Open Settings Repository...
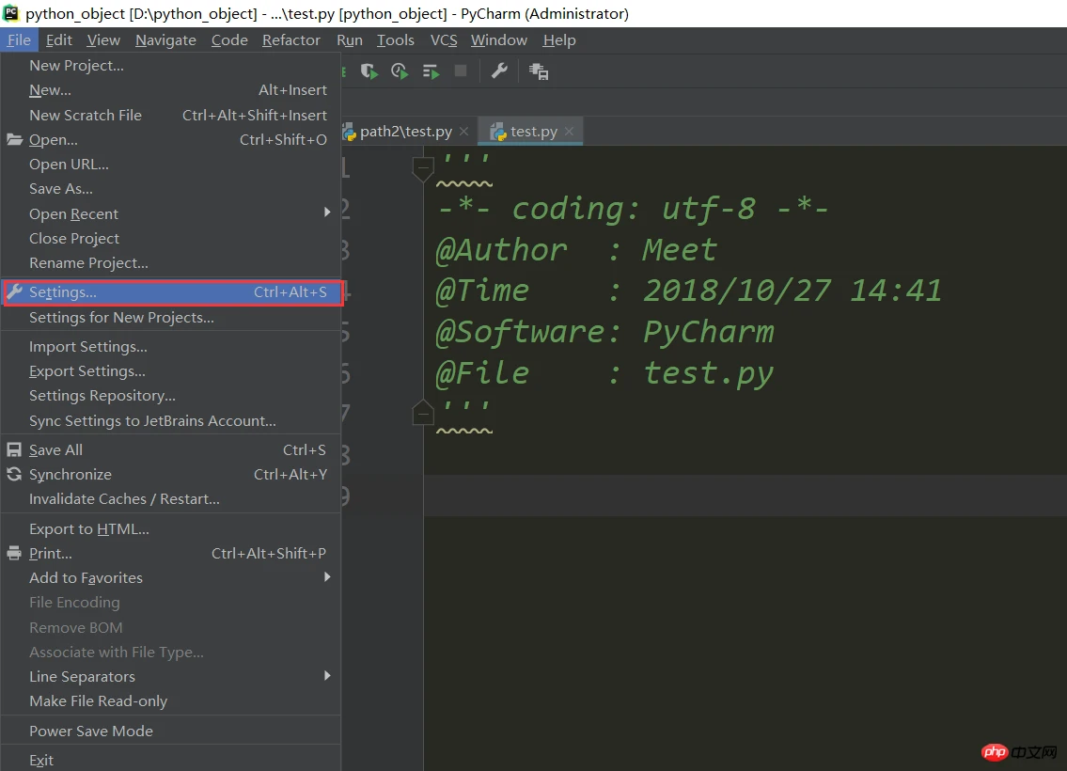 (x=170, y=395)
